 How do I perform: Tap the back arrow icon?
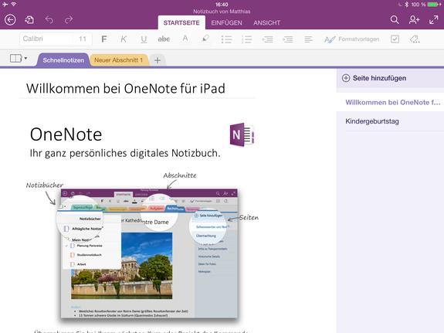point(10,20)
